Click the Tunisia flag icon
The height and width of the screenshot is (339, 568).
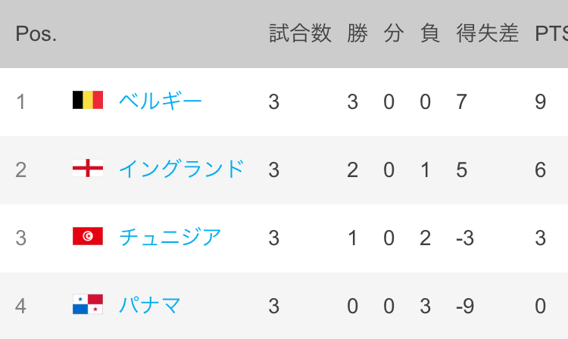click(x=88, y=236)
